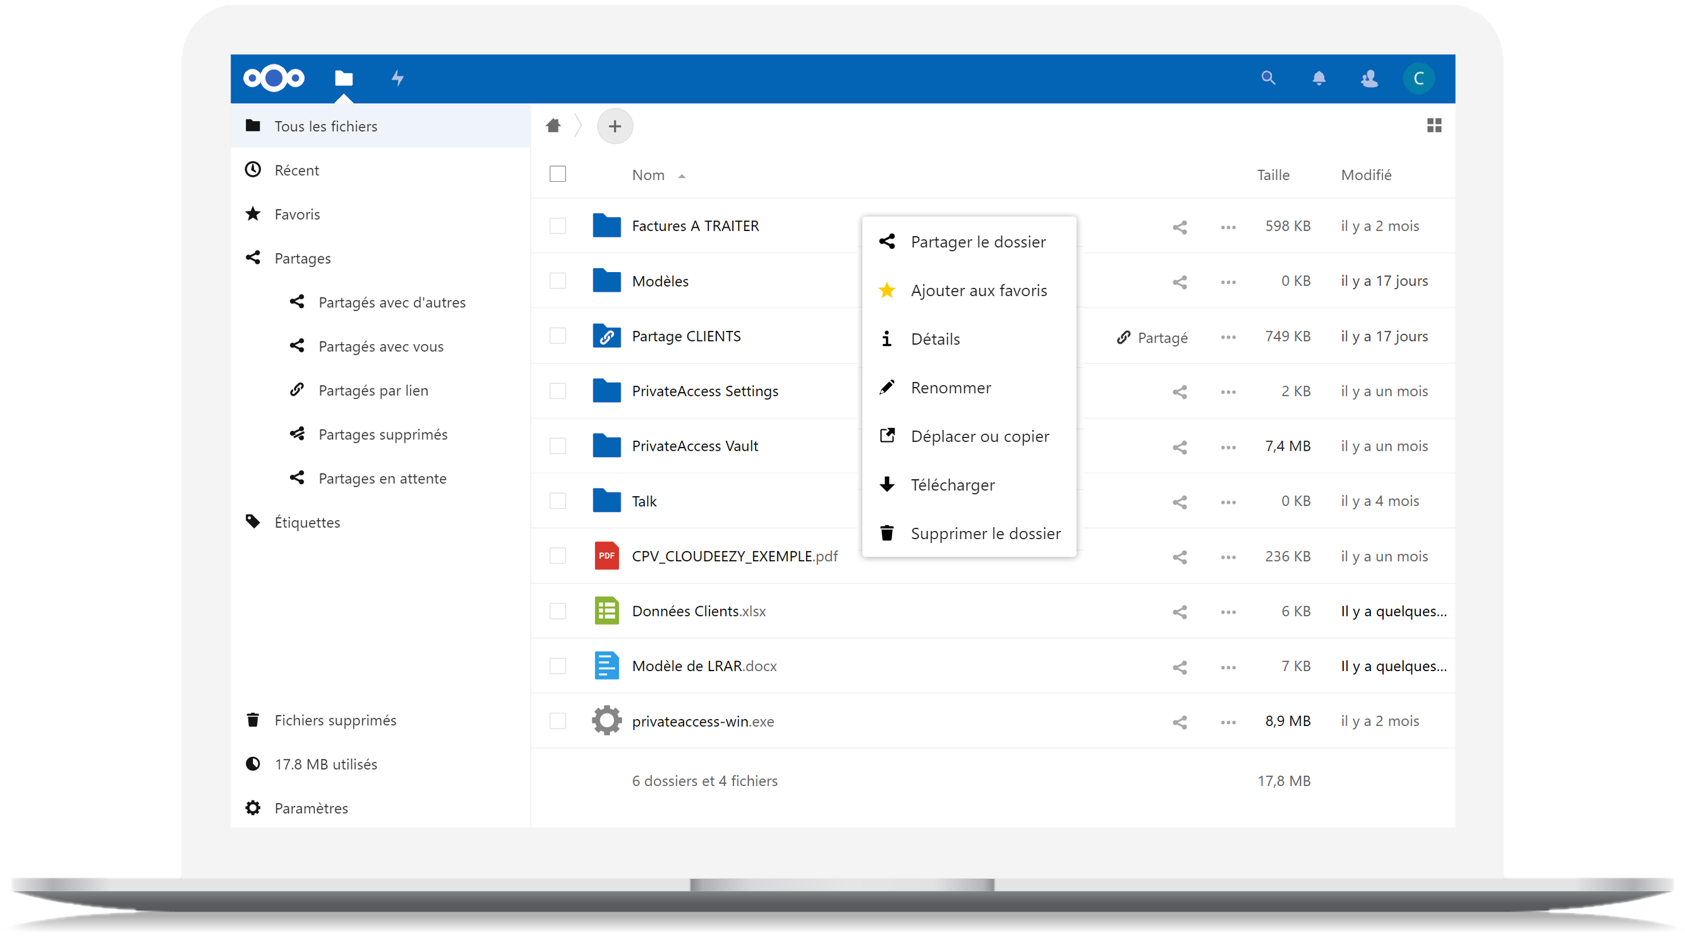Click share icon for Données Clients.xlsx
The image size is (1685, 947).
click(x=1180, y=612)
